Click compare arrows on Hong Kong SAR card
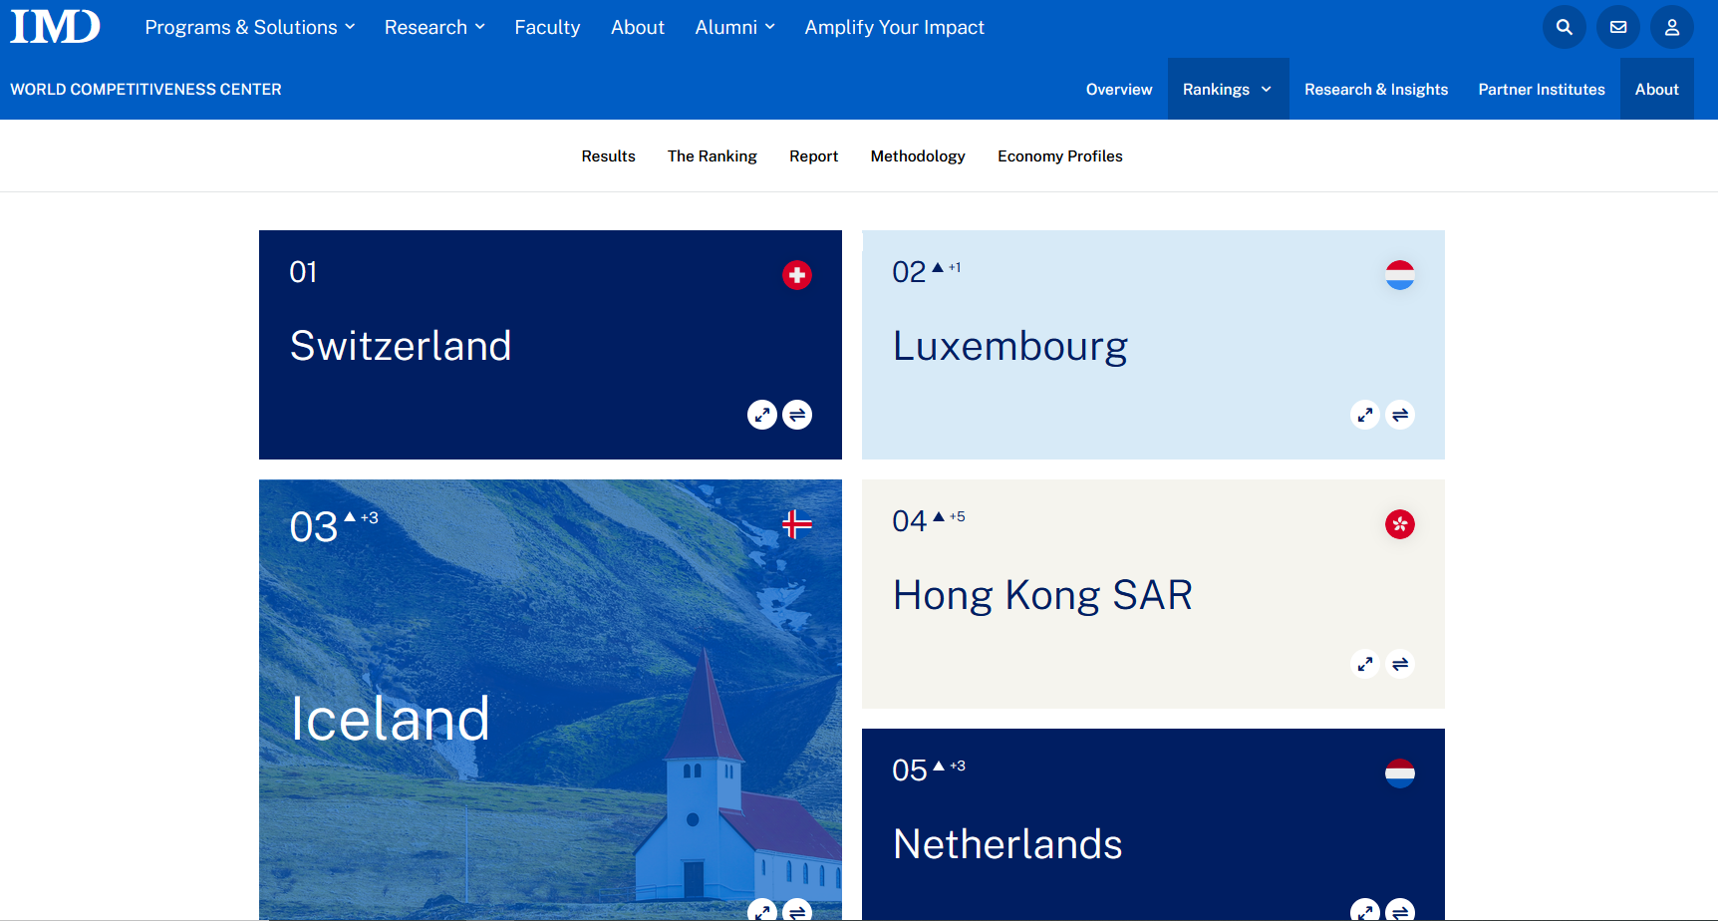 tap(1400, 664)
